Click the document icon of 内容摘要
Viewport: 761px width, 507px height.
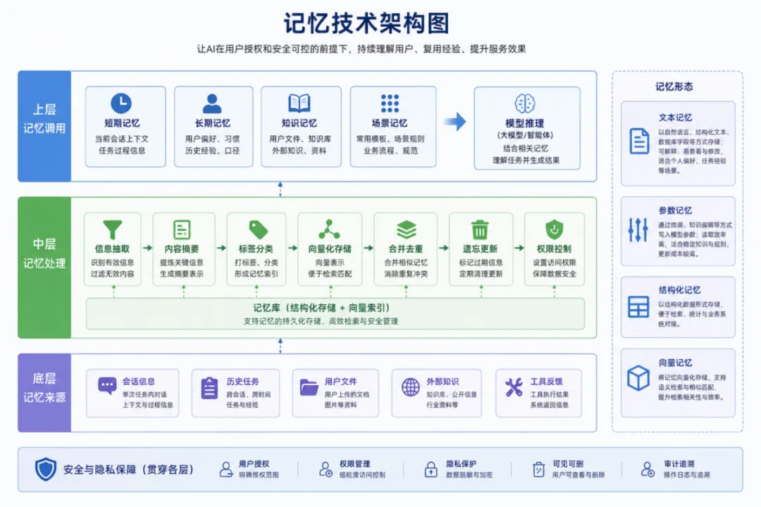click(182, 230)
